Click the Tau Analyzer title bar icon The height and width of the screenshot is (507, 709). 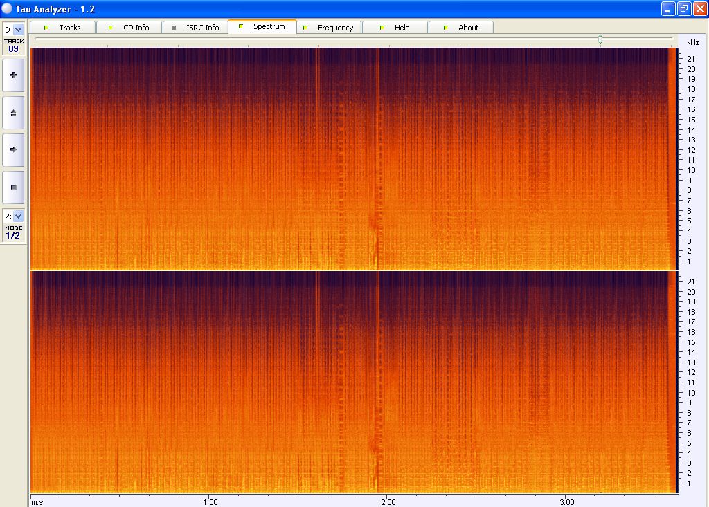pos(7,8)
